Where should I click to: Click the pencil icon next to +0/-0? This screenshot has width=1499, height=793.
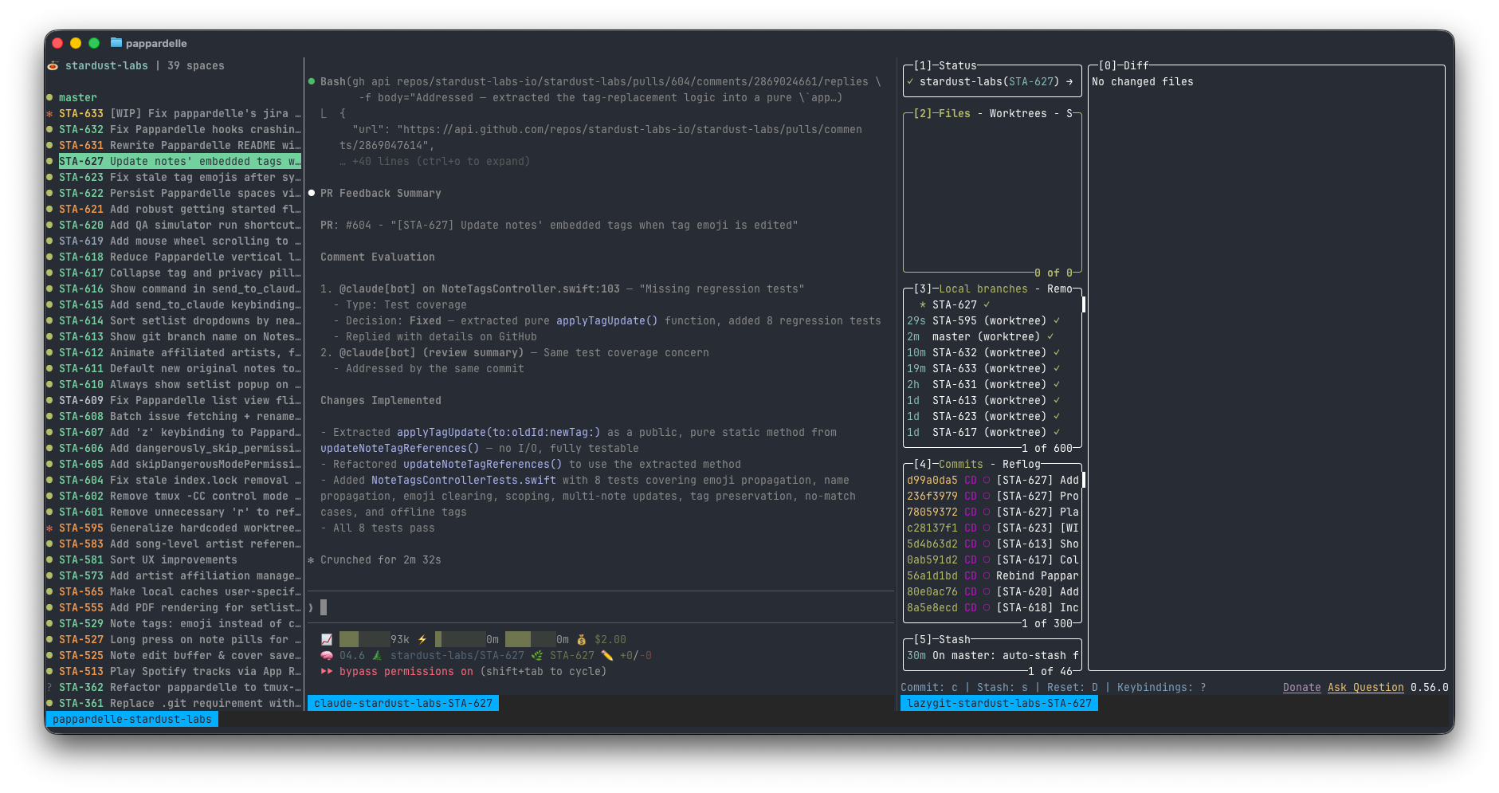(606, 655)
